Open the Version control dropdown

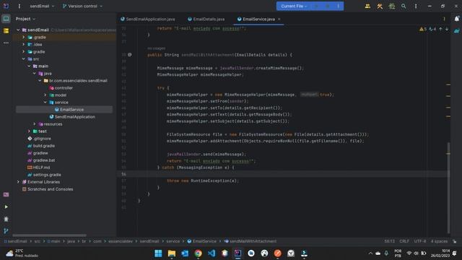82,6
